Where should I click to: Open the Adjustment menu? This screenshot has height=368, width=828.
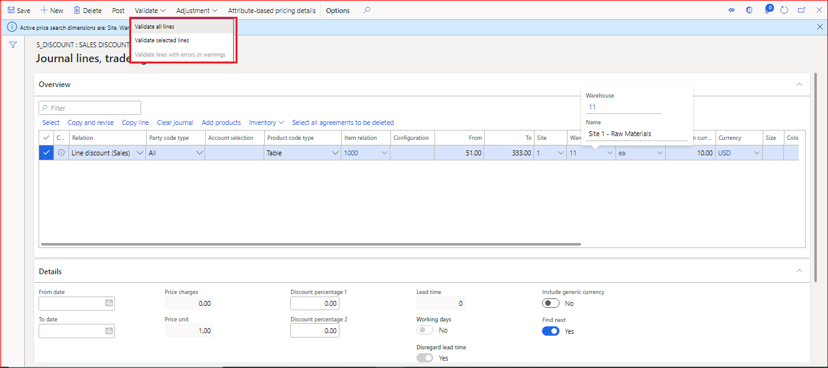pos(196,11)
